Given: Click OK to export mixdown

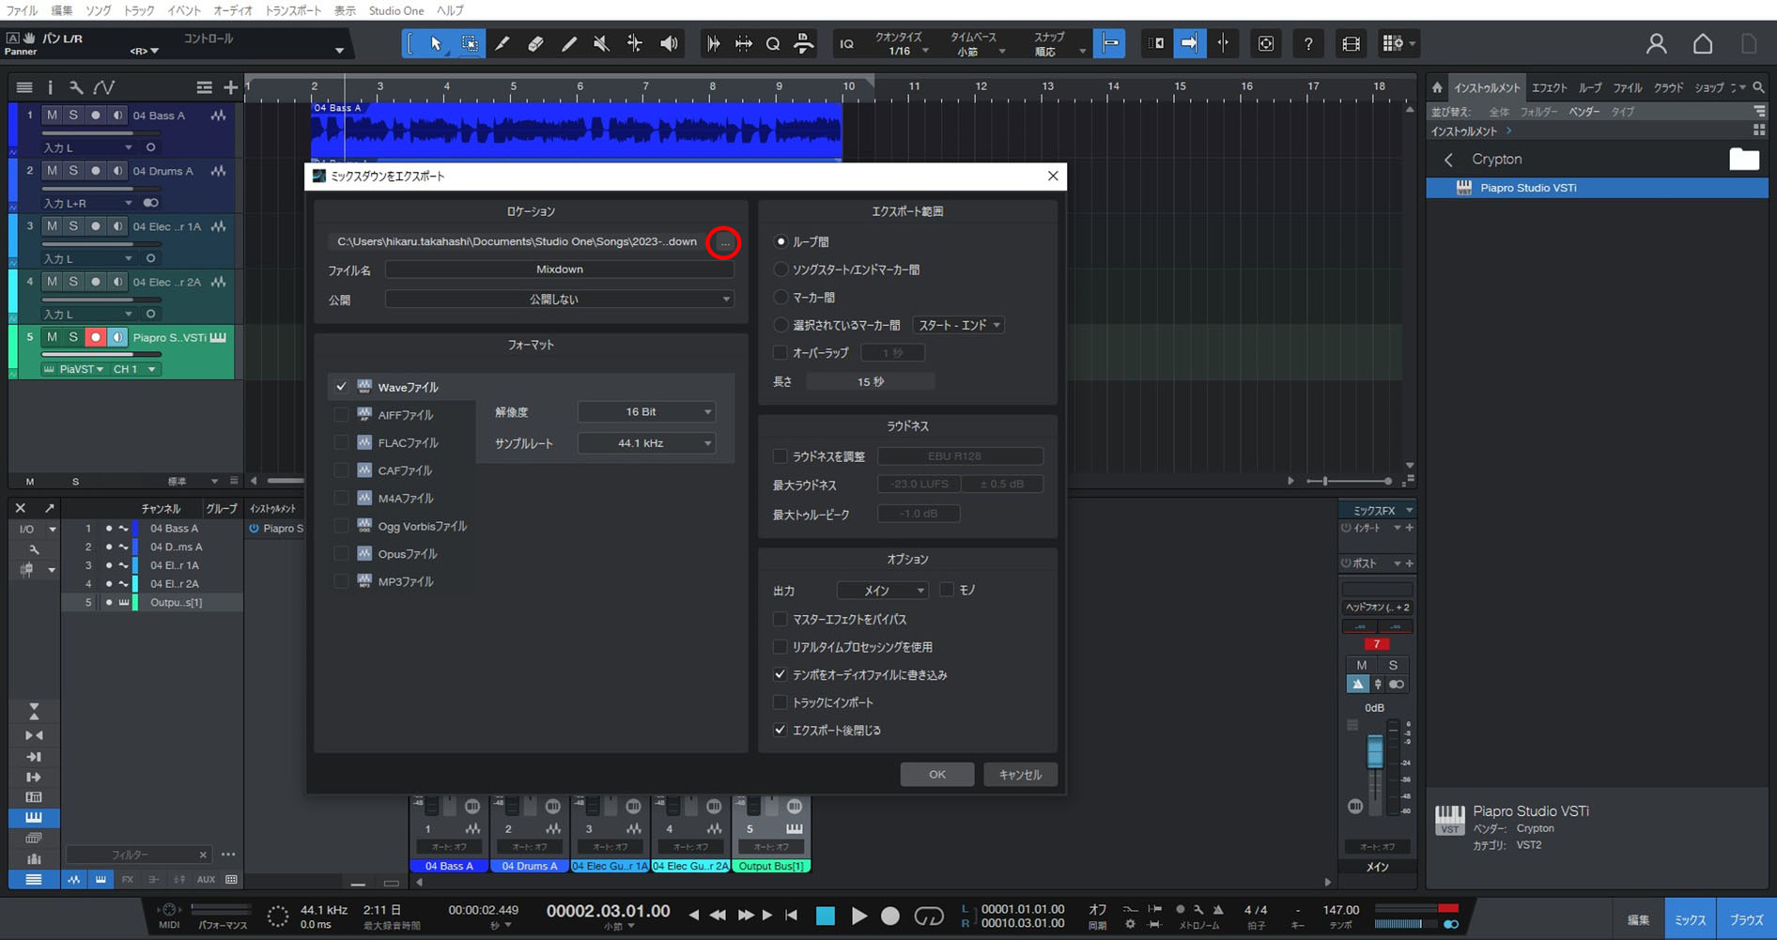Looking at the screenshot, I should click(x=936, y=775).
